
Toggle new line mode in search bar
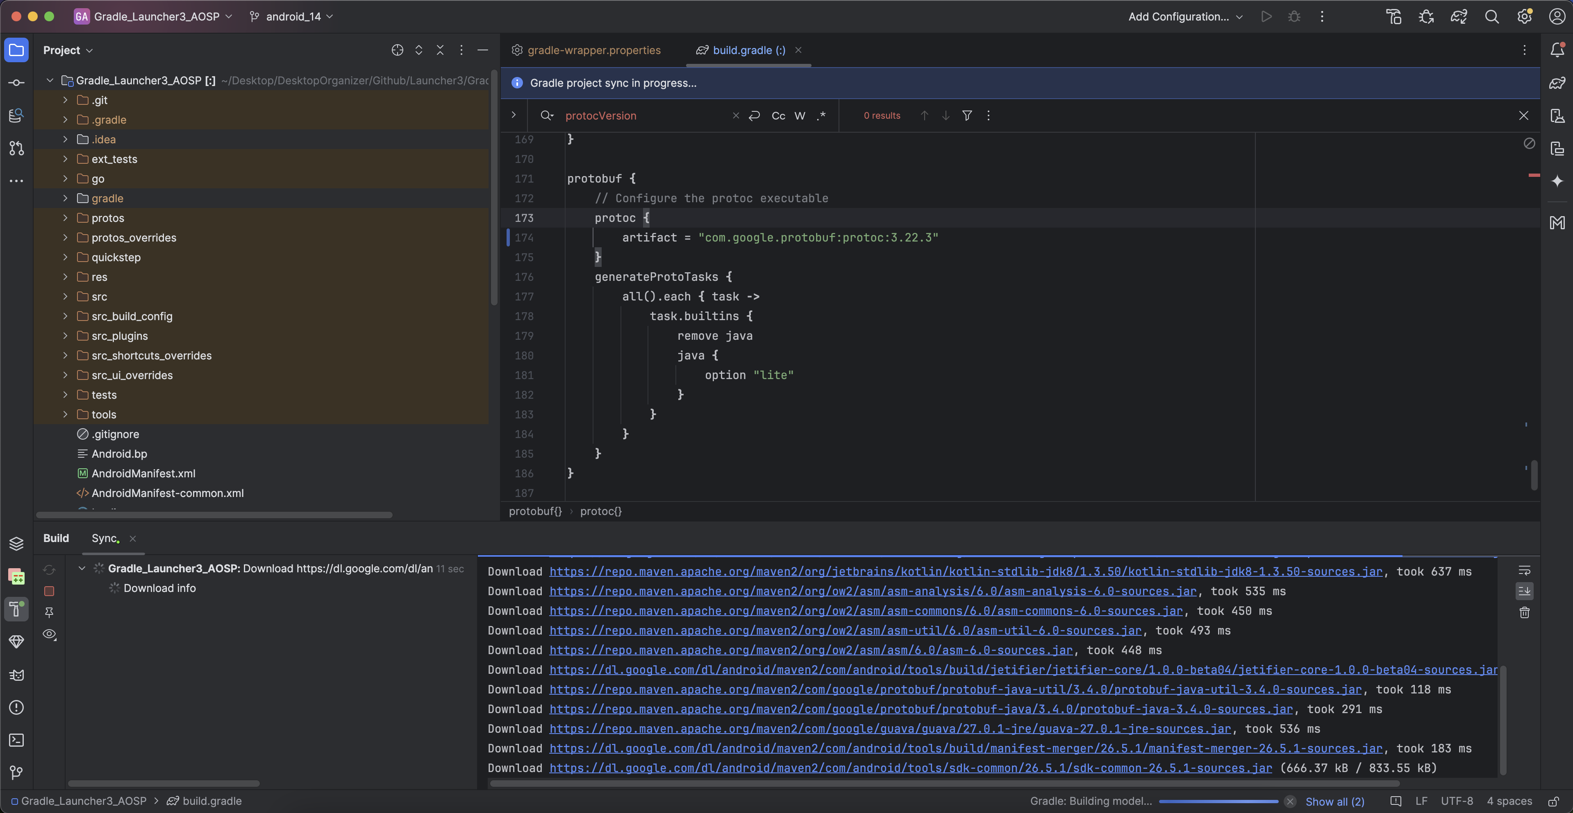pyautogui.click(x=755, y=115)
